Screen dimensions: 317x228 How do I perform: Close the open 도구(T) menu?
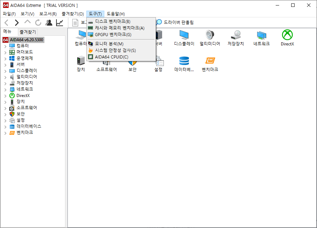click(95, 14)
